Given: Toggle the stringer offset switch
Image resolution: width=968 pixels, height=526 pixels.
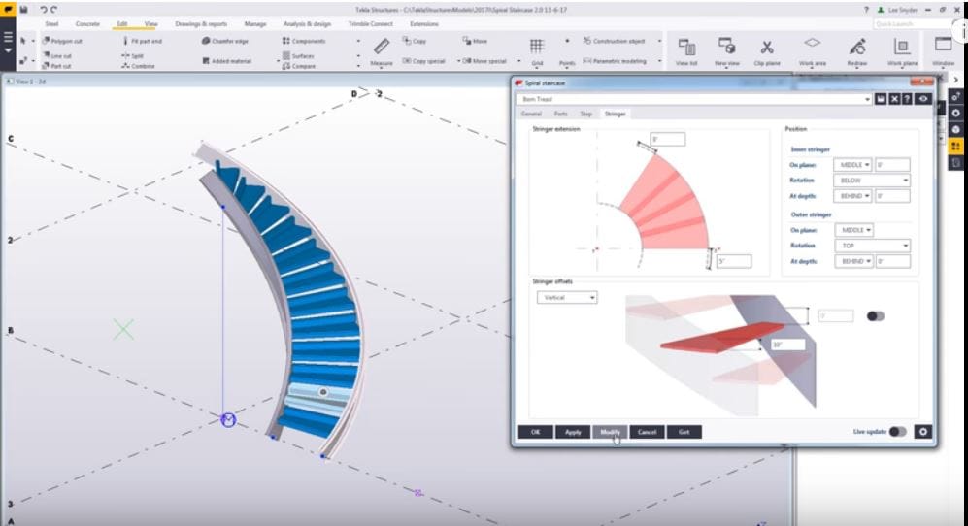Looking at the screenshot, I should [876, 316].
